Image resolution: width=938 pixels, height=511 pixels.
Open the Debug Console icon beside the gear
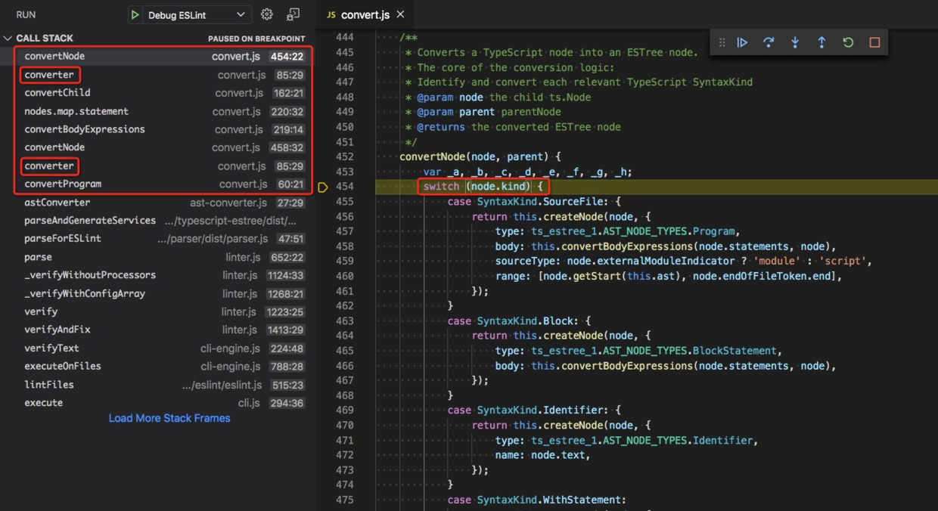click(x=291, y=14)
